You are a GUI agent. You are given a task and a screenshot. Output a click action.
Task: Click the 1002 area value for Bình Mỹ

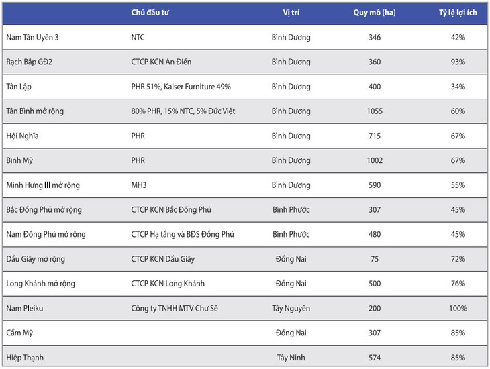[375, 160]
